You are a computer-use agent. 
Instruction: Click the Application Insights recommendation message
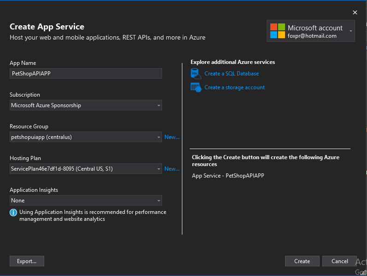[x=93, y=216]
